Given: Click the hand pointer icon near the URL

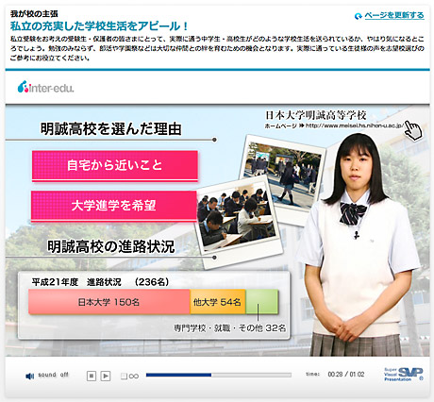Looking at the screenshot, I should [x=413, y=130].
